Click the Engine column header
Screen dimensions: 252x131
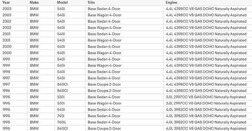[x=171, y=3]
